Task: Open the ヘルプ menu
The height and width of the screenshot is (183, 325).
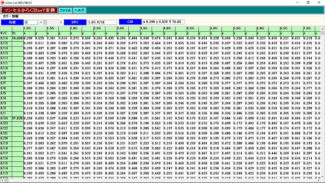Action: tap(80, 10)
